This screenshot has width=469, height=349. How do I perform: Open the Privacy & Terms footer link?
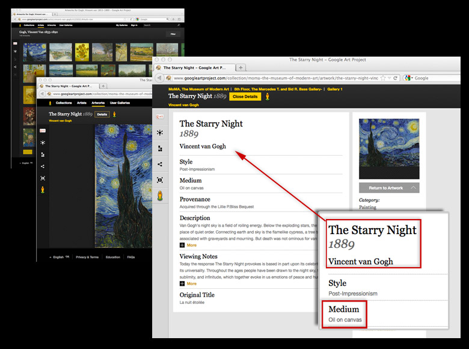point(87,257)
